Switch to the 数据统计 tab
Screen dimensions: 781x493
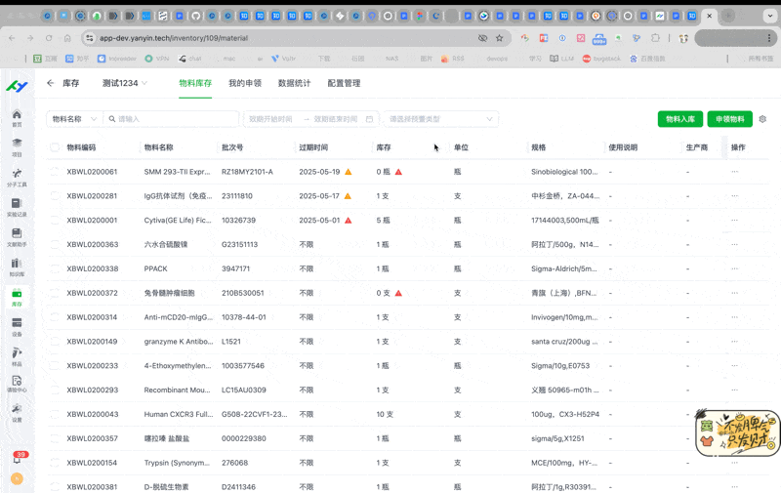coord(294,84)
